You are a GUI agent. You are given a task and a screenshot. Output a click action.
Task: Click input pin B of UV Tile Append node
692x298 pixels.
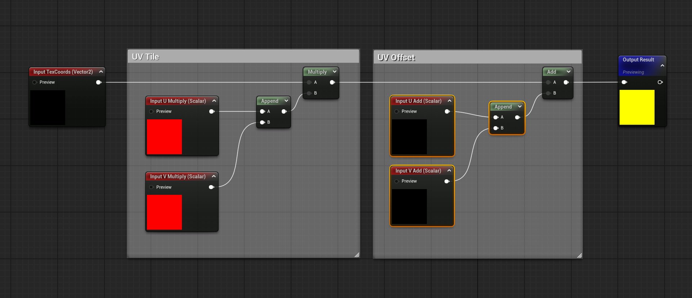(263, 122)
